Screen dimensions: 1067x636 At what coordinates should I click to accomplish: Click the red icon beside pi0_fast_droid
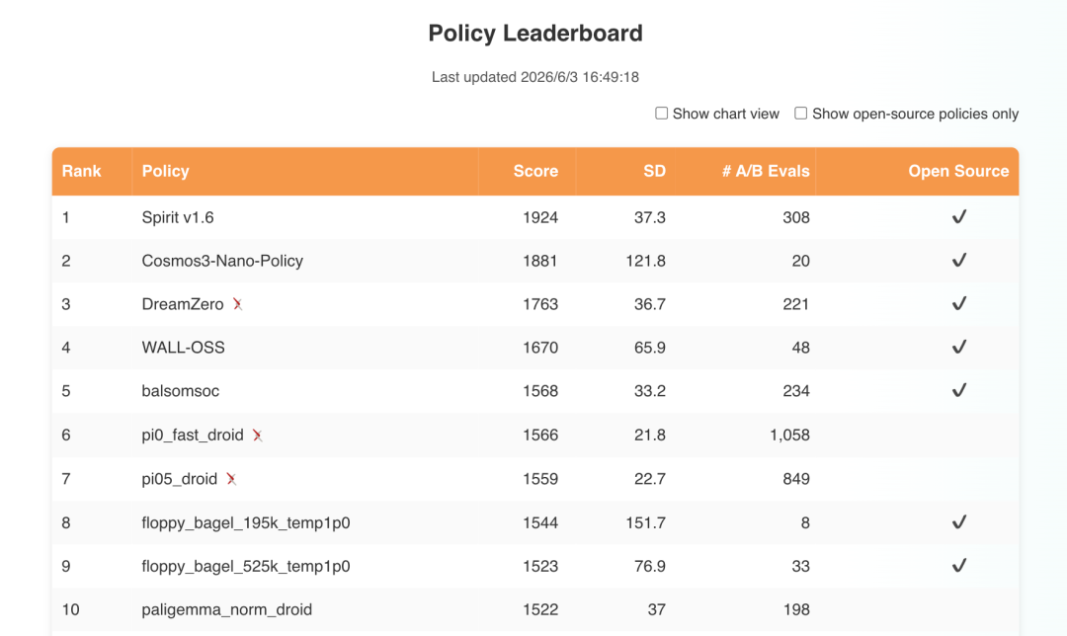point(257,436)
